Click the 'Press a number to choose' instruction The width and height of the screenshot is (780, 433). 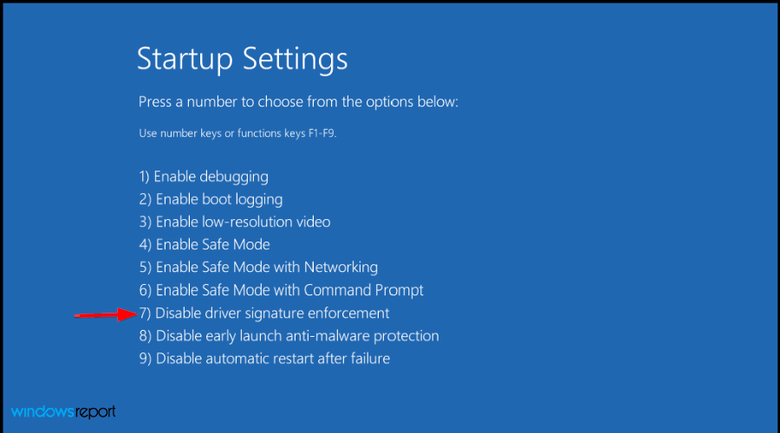point(298,102)
